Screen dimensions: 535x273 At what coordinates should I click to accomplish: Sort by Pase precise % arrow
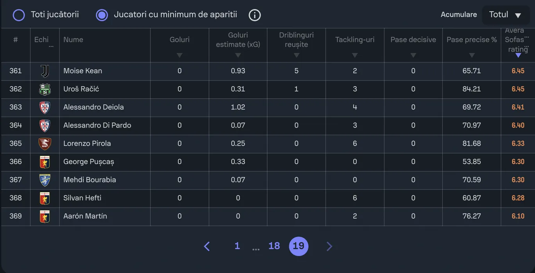tap(472, 55)
